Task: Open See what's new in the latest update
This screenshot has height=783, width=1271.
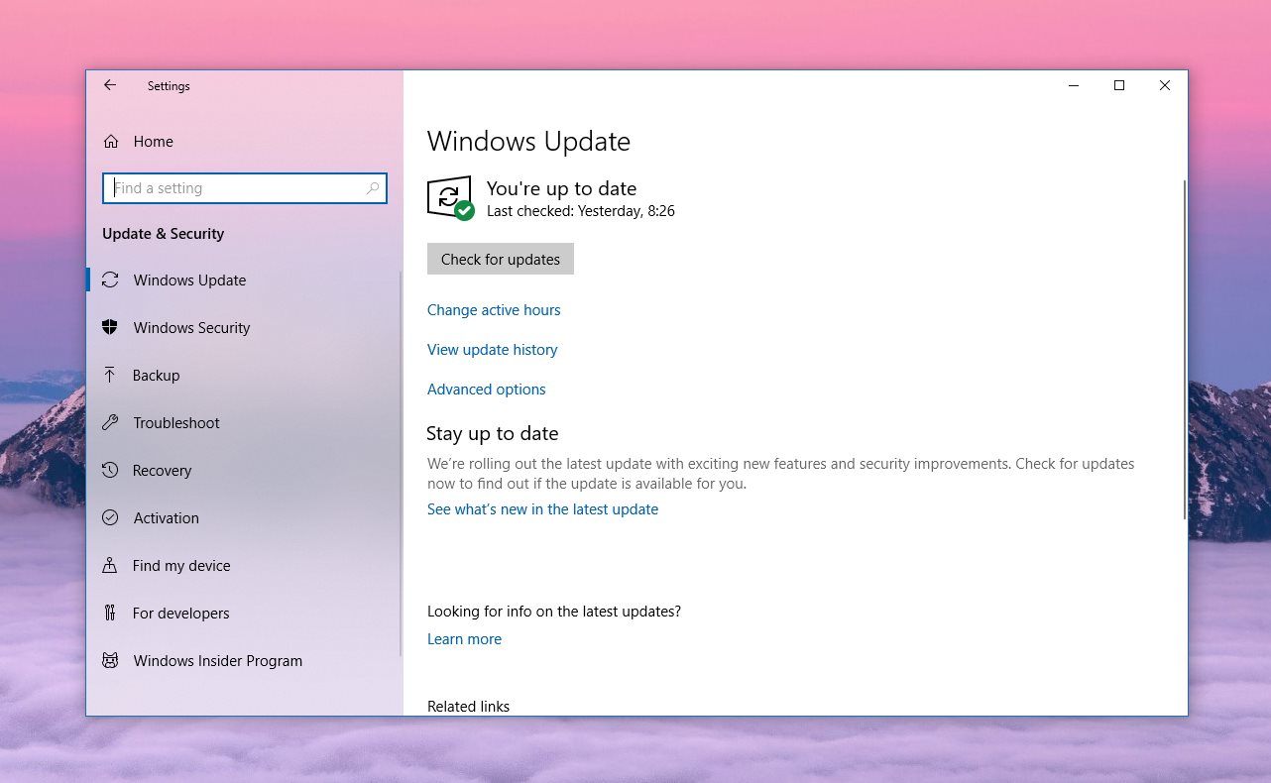Action: (542, 509)
